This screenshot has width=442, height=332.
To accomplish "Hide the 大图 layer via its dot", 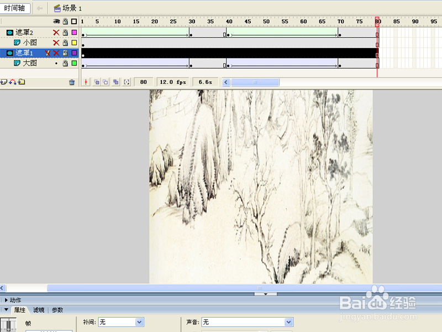I will click(x=56, y=63).
